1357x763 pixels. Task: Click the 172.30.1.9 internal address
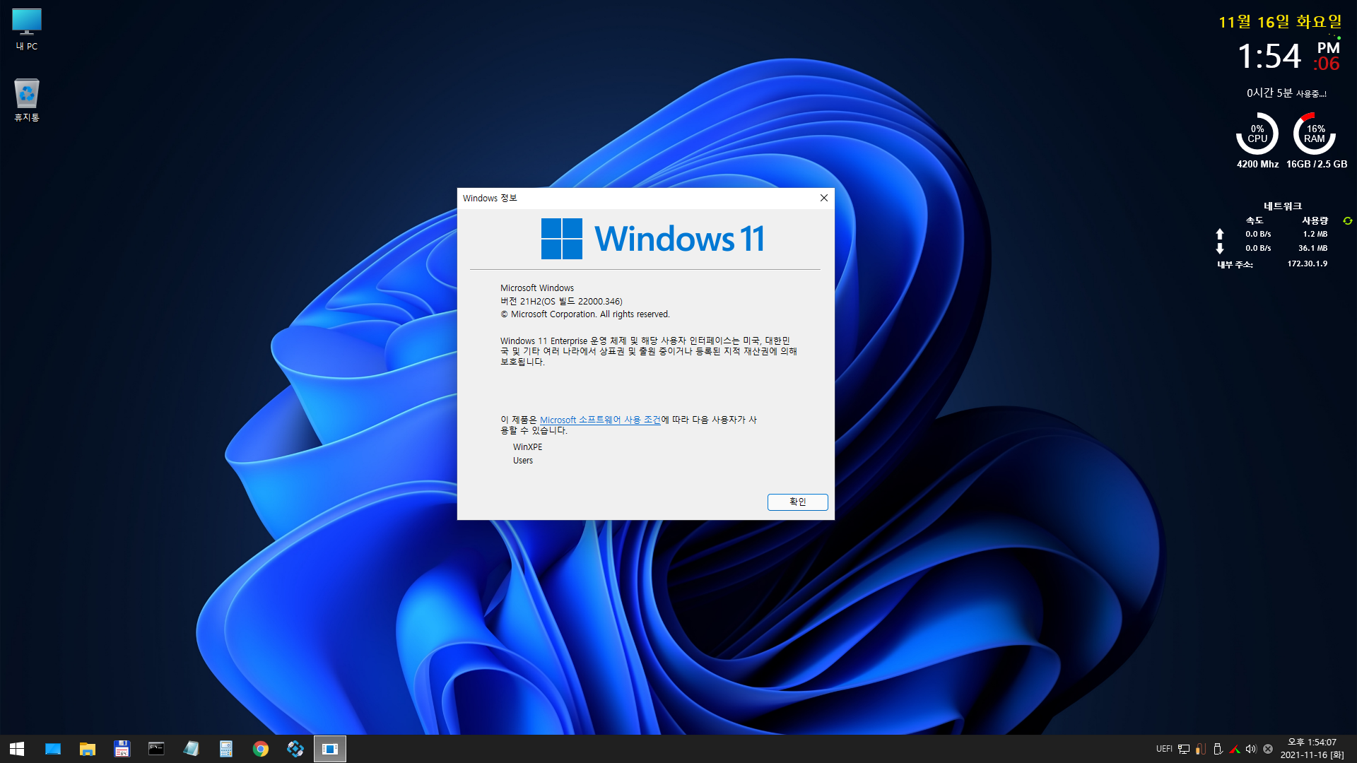(x=1308, y=264)
